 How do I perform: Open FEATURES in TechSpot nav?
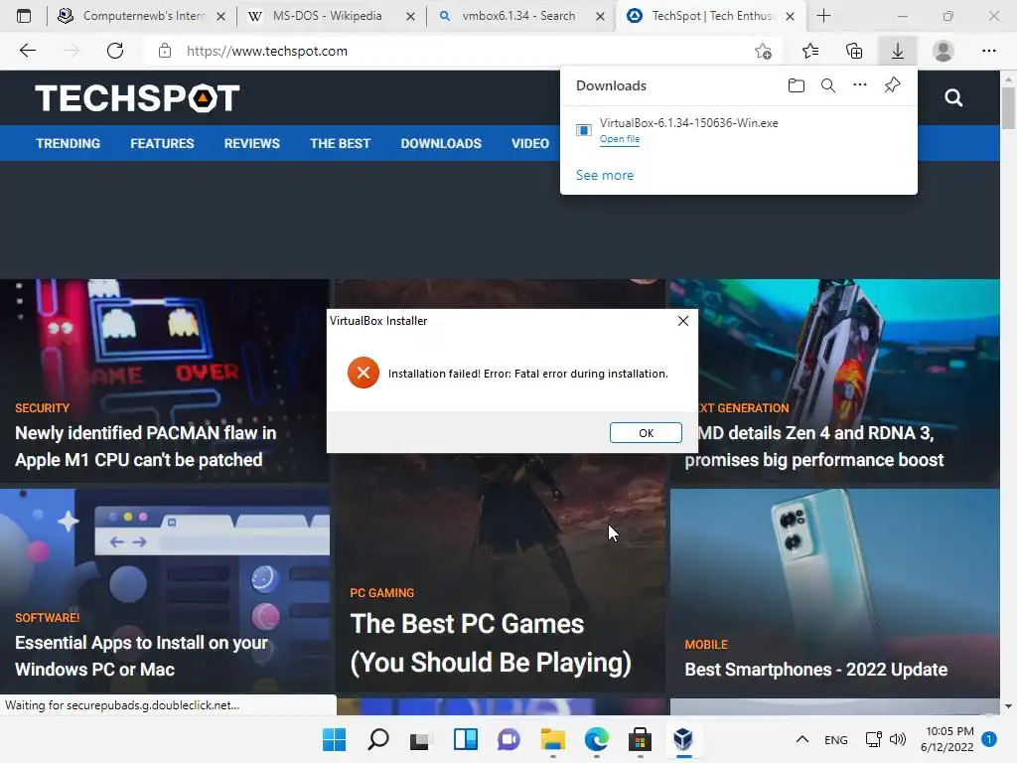tap(162, 143)
